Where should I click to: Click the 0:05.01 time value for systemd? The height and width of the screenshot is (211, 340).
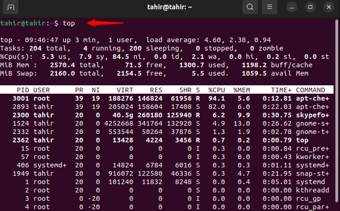277,182
